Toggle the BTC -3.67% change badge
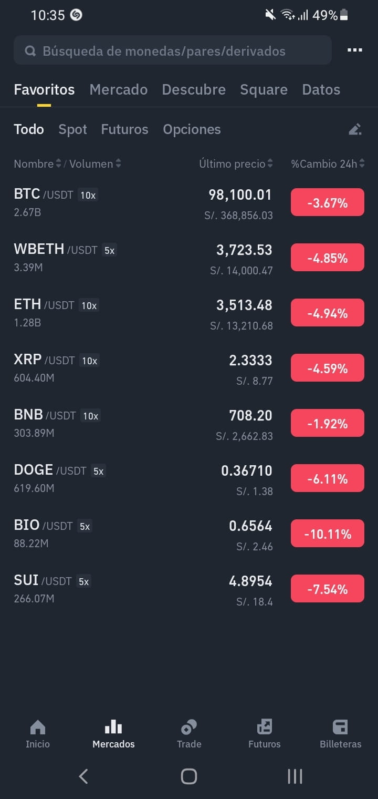 pyautogui.click(x=328, y=202)
